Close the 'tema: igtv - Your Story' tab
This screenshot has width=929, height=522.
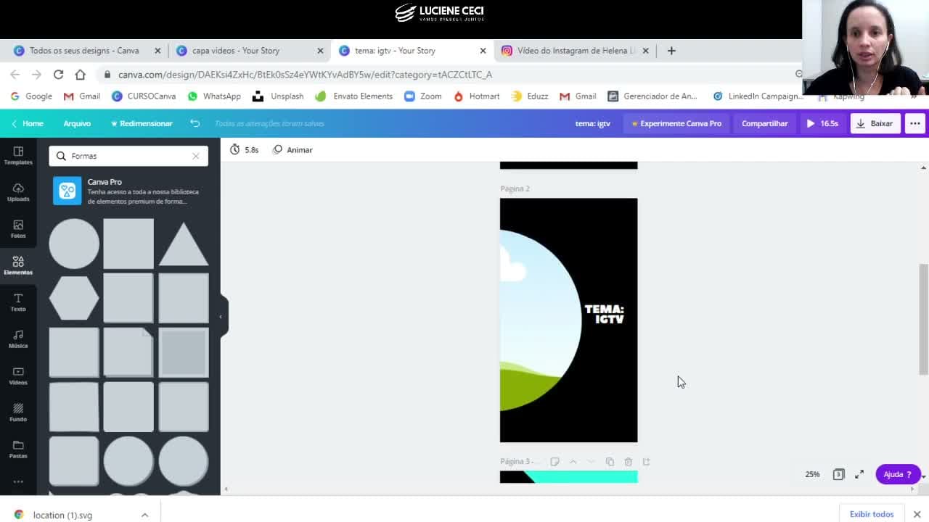[x=483, y=51]
